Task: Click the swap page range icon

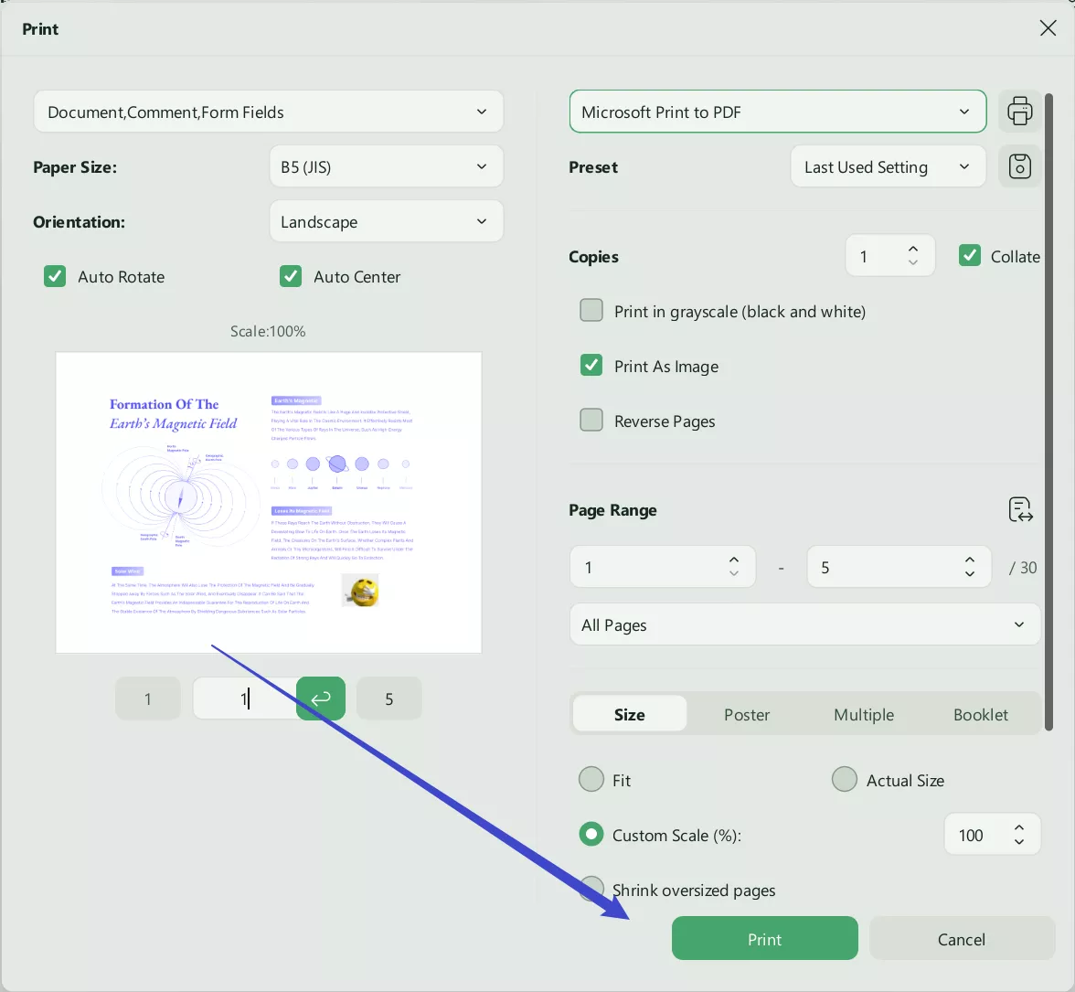Action: pyautogui.click(x=1020, y=509)
